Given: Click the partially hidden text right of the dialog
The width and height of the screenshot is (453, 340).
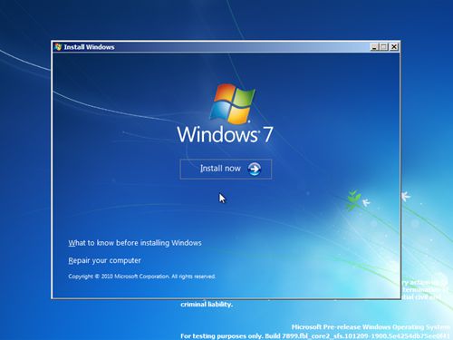Looking at the screenshot, I should (425, 289).
